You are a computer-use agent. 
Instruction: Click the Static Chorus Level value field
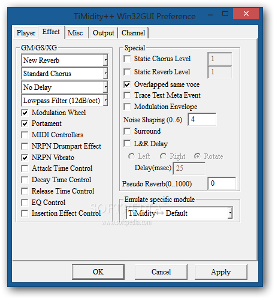point(220,59)
